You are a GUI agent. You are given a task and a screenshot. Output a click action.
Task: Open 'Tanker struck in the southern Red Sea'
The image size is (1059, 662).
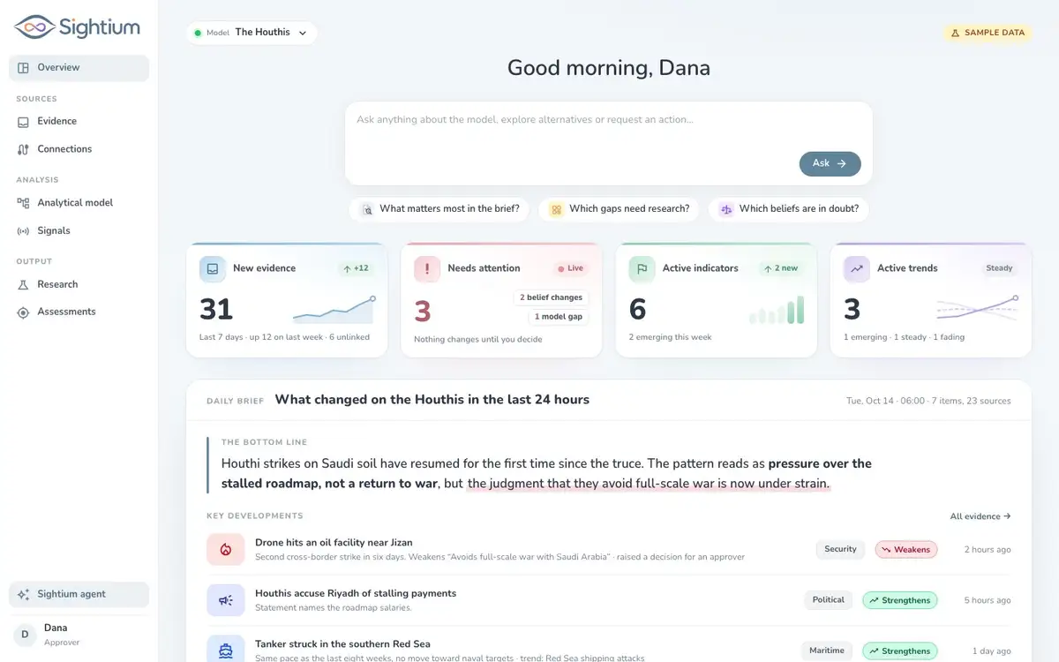click(342, 644)
